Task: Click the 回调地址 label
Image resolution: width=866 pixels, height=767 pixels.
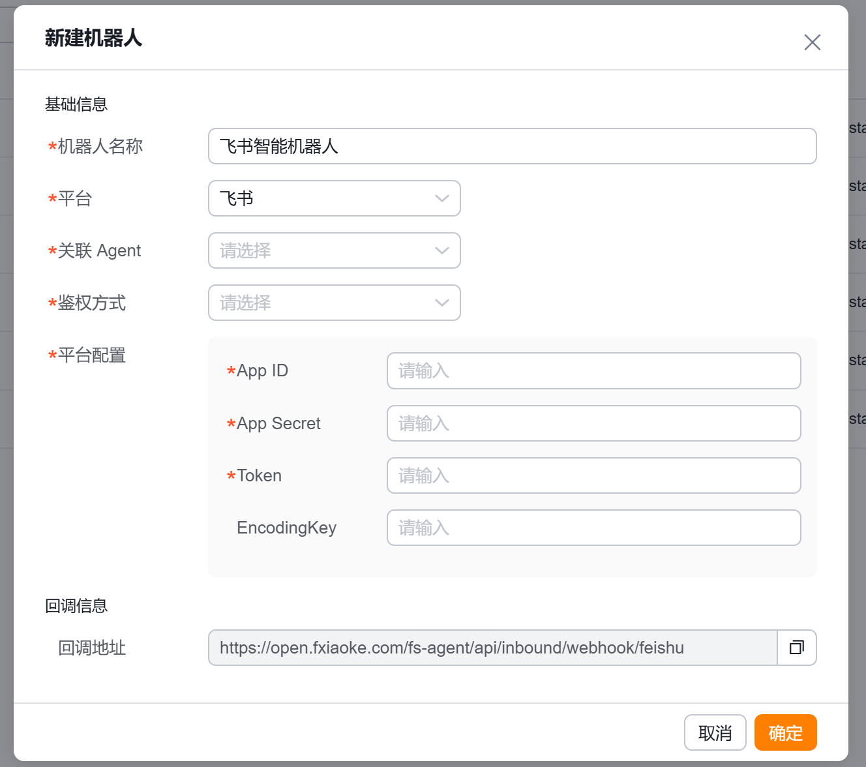Action: pyautogui.click(x=92, y=648)
